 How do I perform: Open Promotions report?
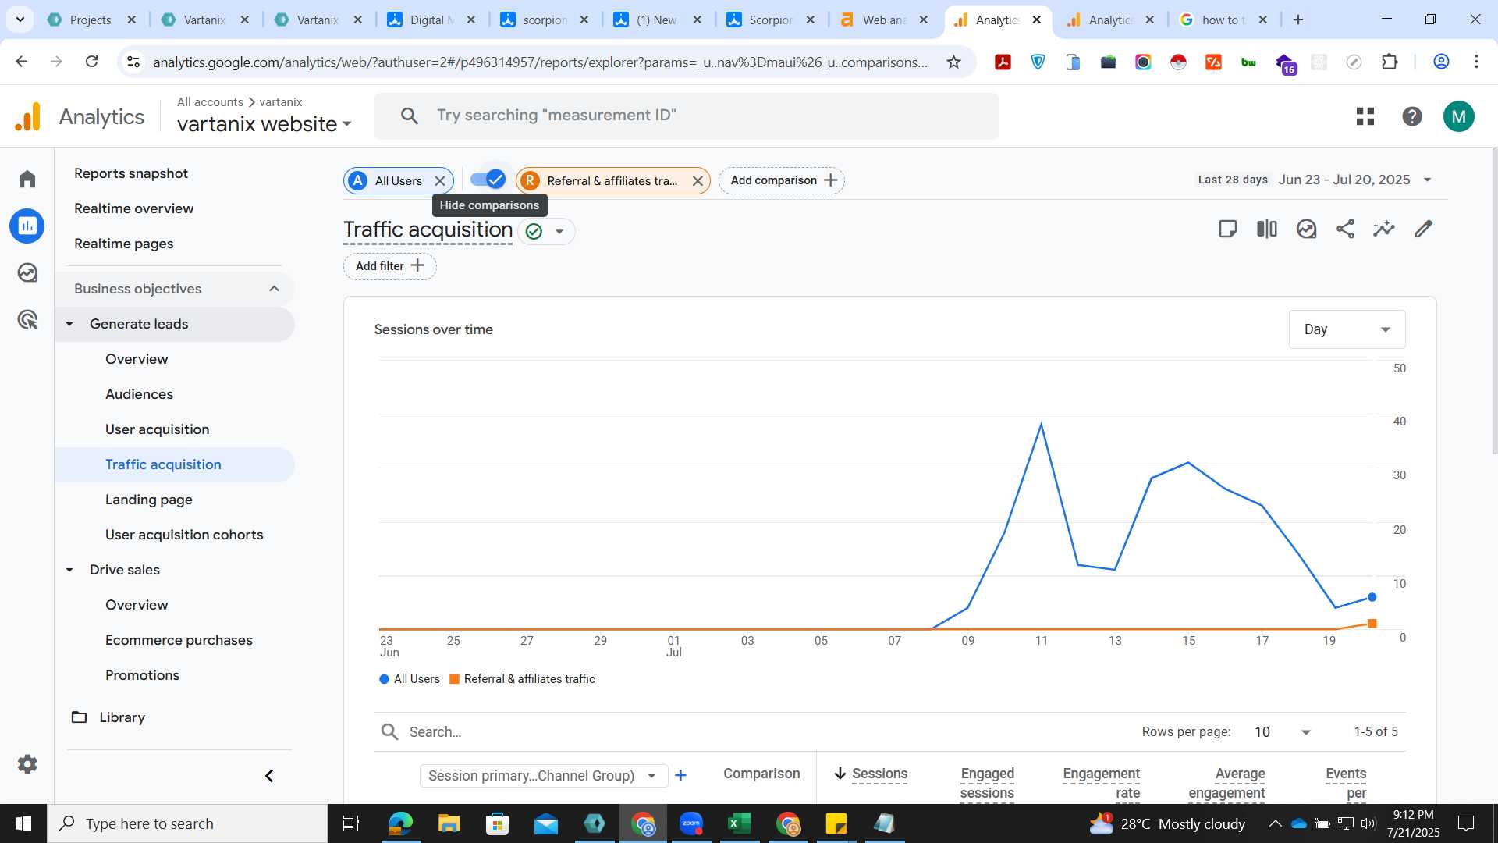pyautogui.click(x=142, y=675)
